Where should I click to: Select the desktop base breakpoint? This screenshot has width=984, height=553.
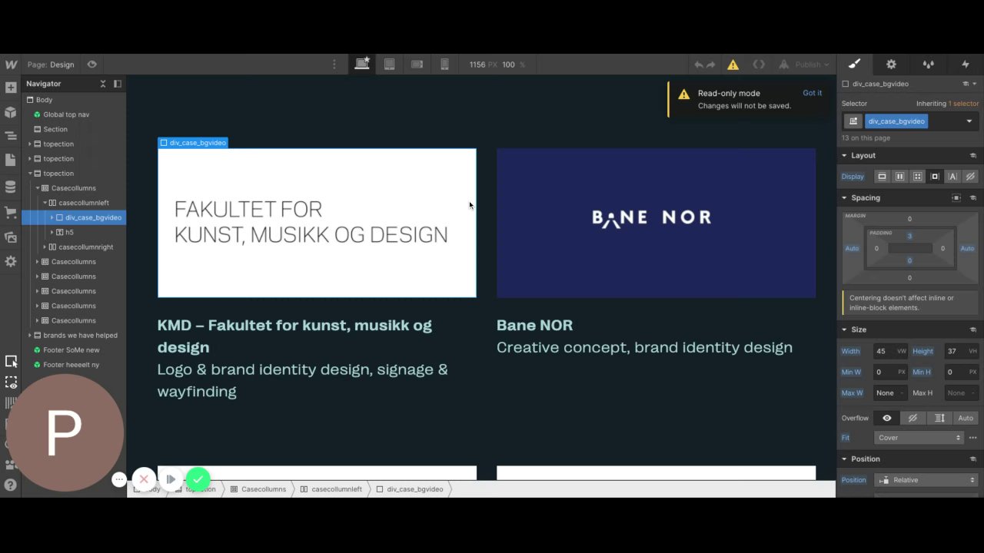point(362,65)
